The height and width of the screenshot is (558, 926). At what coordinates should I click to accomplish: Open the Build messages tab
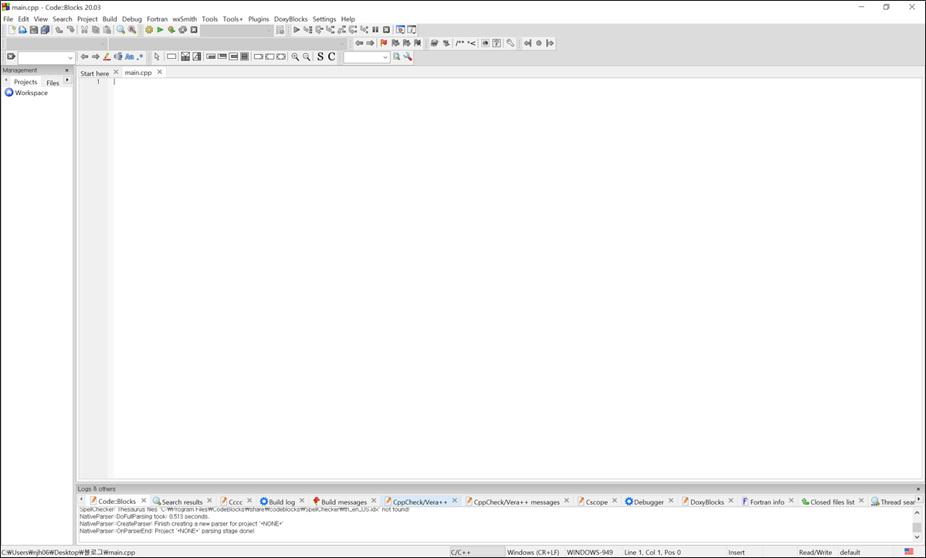(x=344, y=502)
